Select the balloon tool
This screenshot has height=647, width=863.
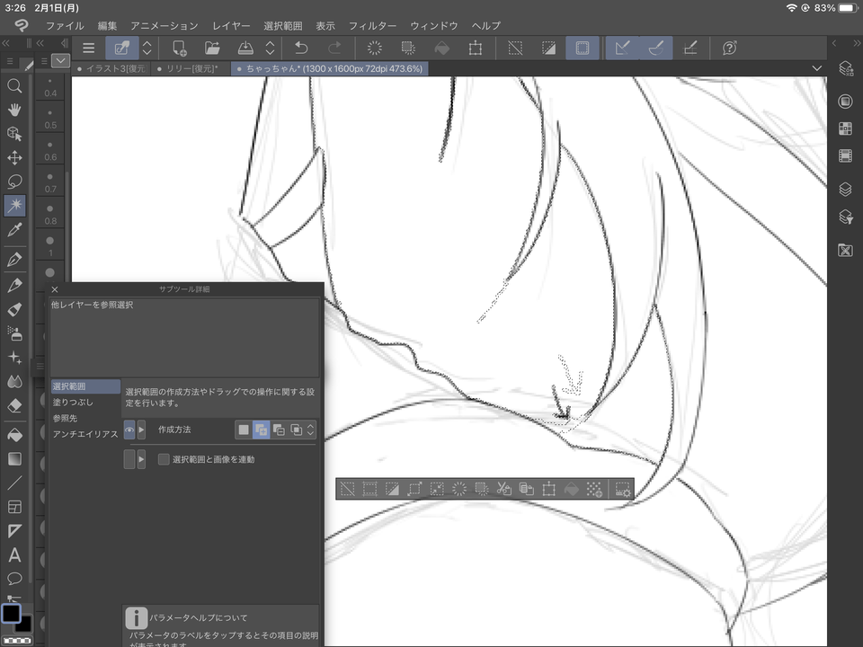click(x=15, y=578)
